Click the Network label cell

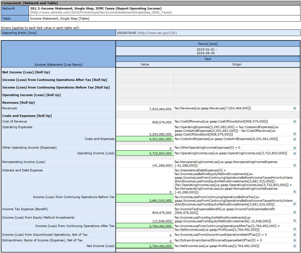point(15,11)
